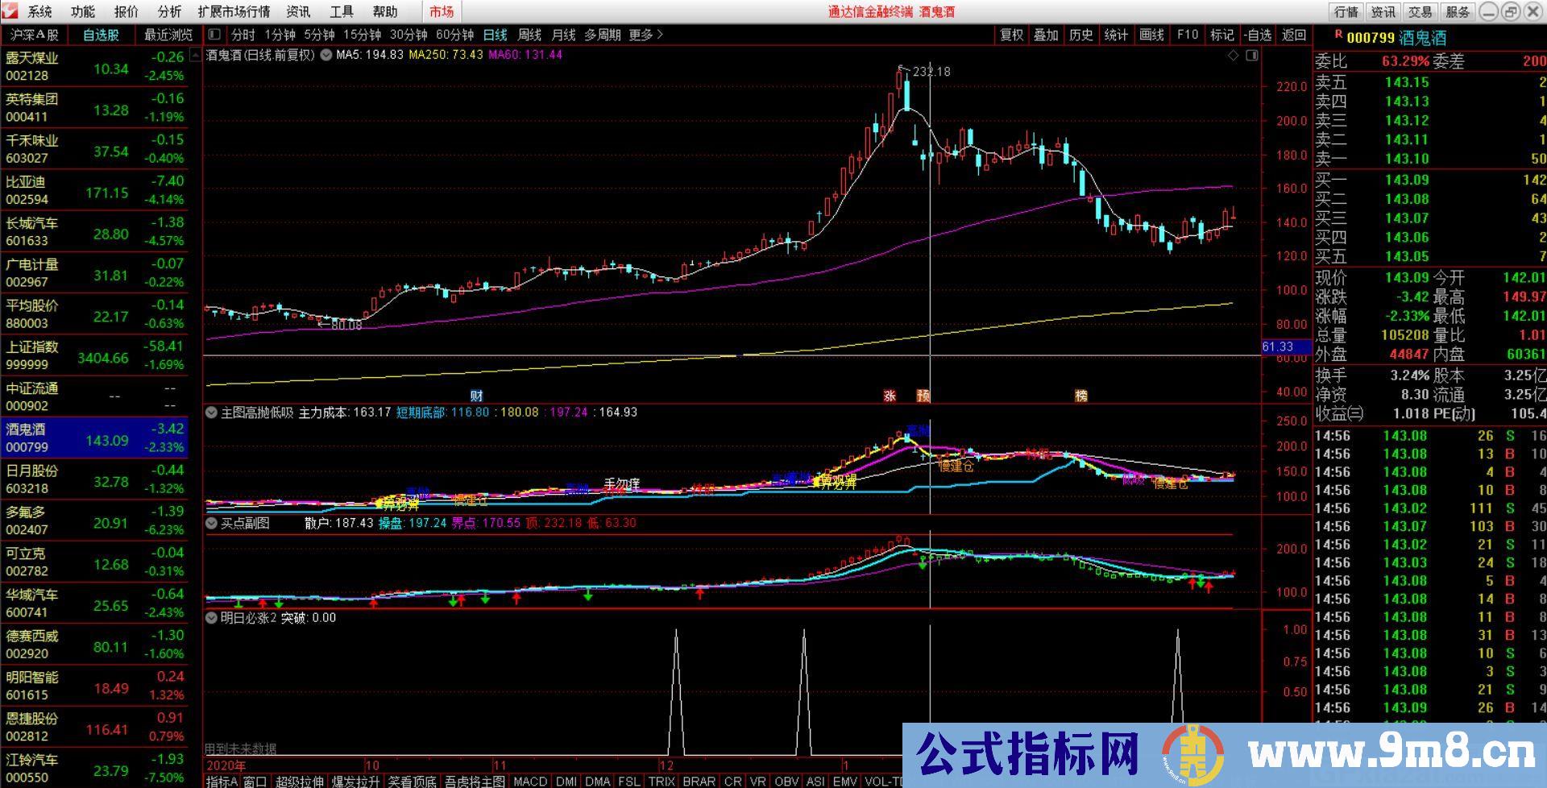The height and width of the screenshot is (788, 1547).
Task: Click the 返回 button
Action: click(1294, 35)
